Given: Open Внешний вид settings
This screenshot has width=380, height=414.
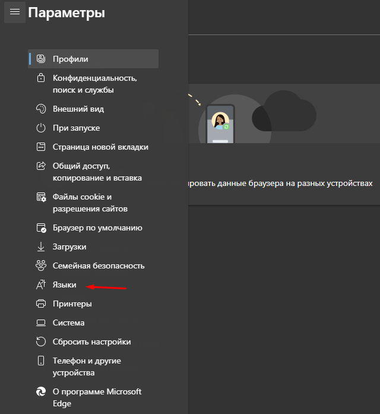Looking at the screenshot, I should click(78, 109).
